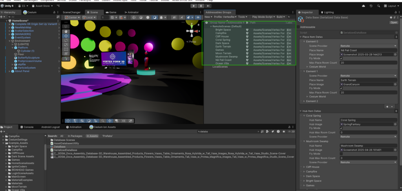Select DataBase asset in search results
Viewport: 402px width, 191px height.
point(60,147)
